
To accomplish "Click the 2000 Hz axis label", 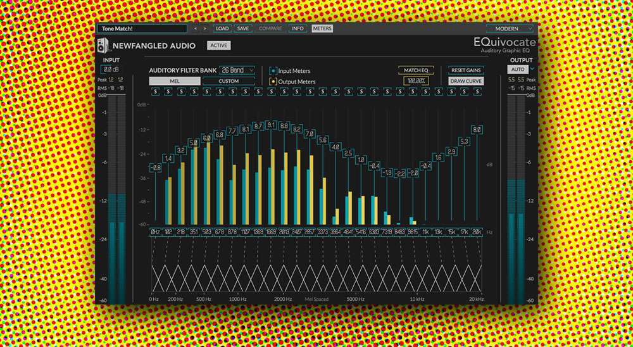I will (283, 300).
